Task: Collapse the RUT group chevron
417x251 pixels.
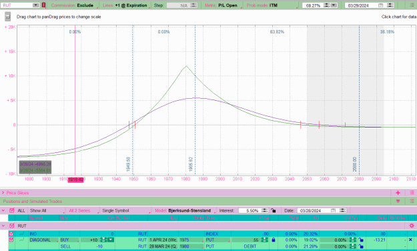Action: pyautogui.click(x=3, y=226)
